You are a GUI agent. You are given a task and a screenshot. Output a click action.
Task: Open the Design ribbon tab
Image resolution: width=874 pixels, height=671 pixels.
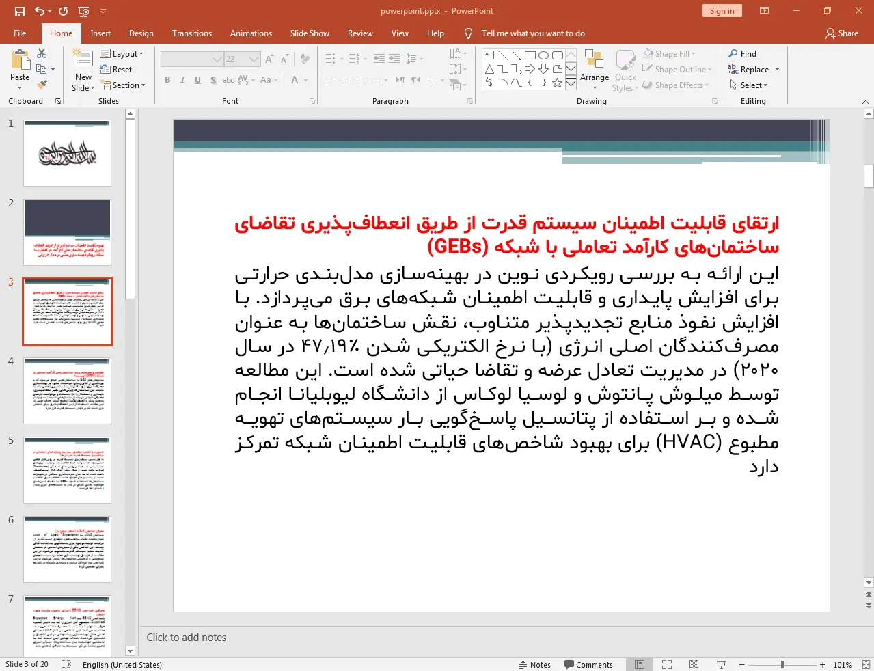(x=141, y=33)
